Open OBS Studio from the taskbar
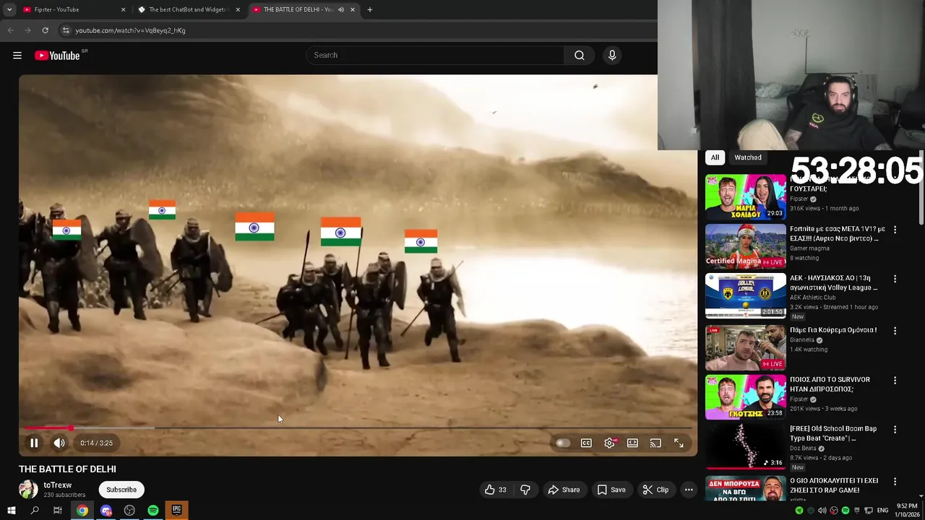Screen dimensions: 925x520 [x=129, y=511]
